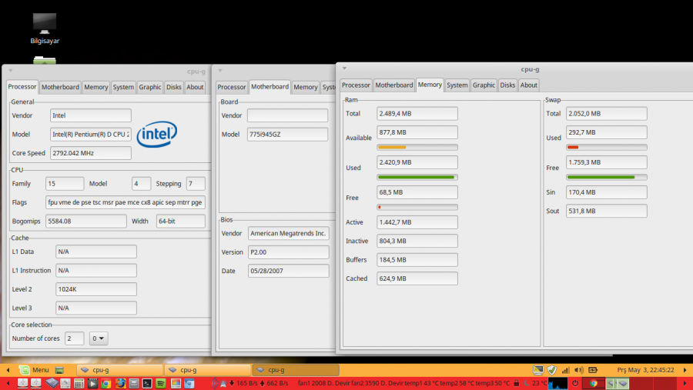Screen dimensions: 693x390
Task: Launch Firefox from the bottom panel
Action: pos(119,383)
